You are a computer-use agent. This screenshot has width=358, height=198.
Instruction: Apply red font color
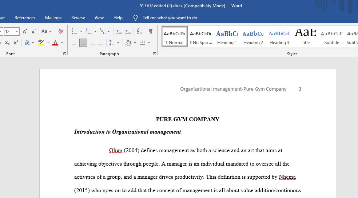pyautogui.click(x=55, y=43)
